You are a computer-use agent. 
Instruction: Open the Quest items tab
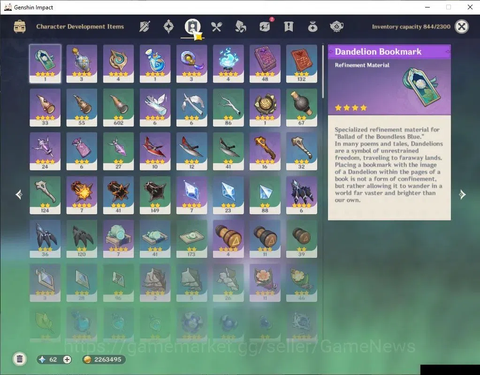(289, 27)
